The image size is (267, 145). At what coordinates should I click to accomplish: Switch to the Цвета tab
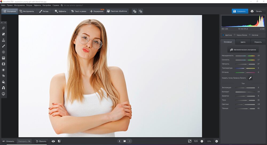tap(243, 42)
